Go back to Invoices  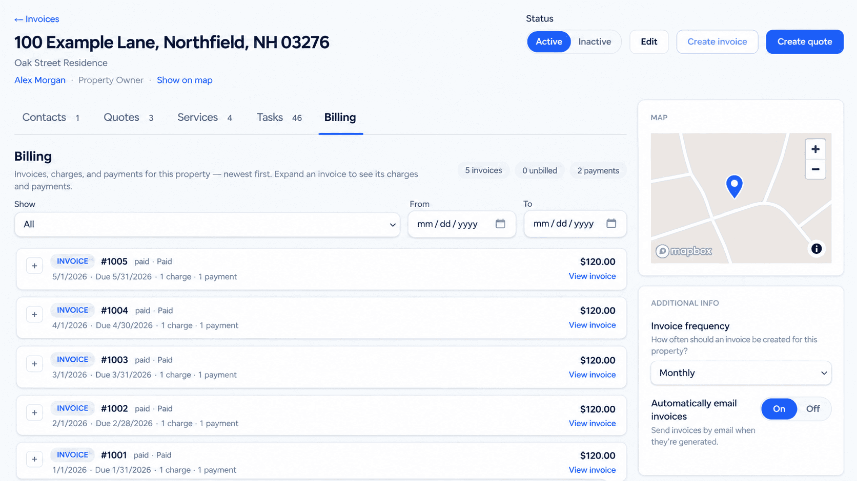click(x=36, y=19)
